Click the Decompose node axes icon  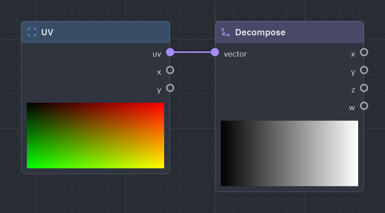(225, 32)
